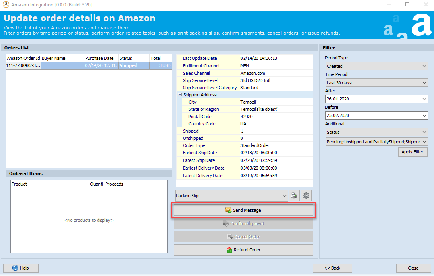The height and width of the screenshot is (276, 434).
Task: Open print settings via the gear icon
Action: [x=306, y=196]
